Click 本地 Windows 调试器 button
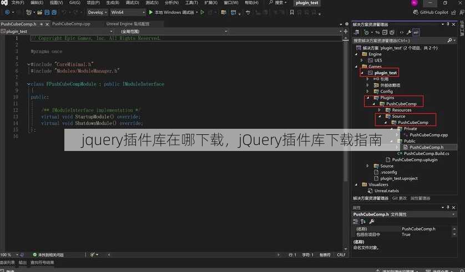 (x=174, y=12)
